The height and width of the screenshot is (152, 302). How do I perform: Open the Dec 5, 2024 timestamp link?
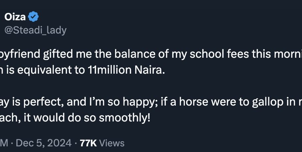[x=44, y=143]
